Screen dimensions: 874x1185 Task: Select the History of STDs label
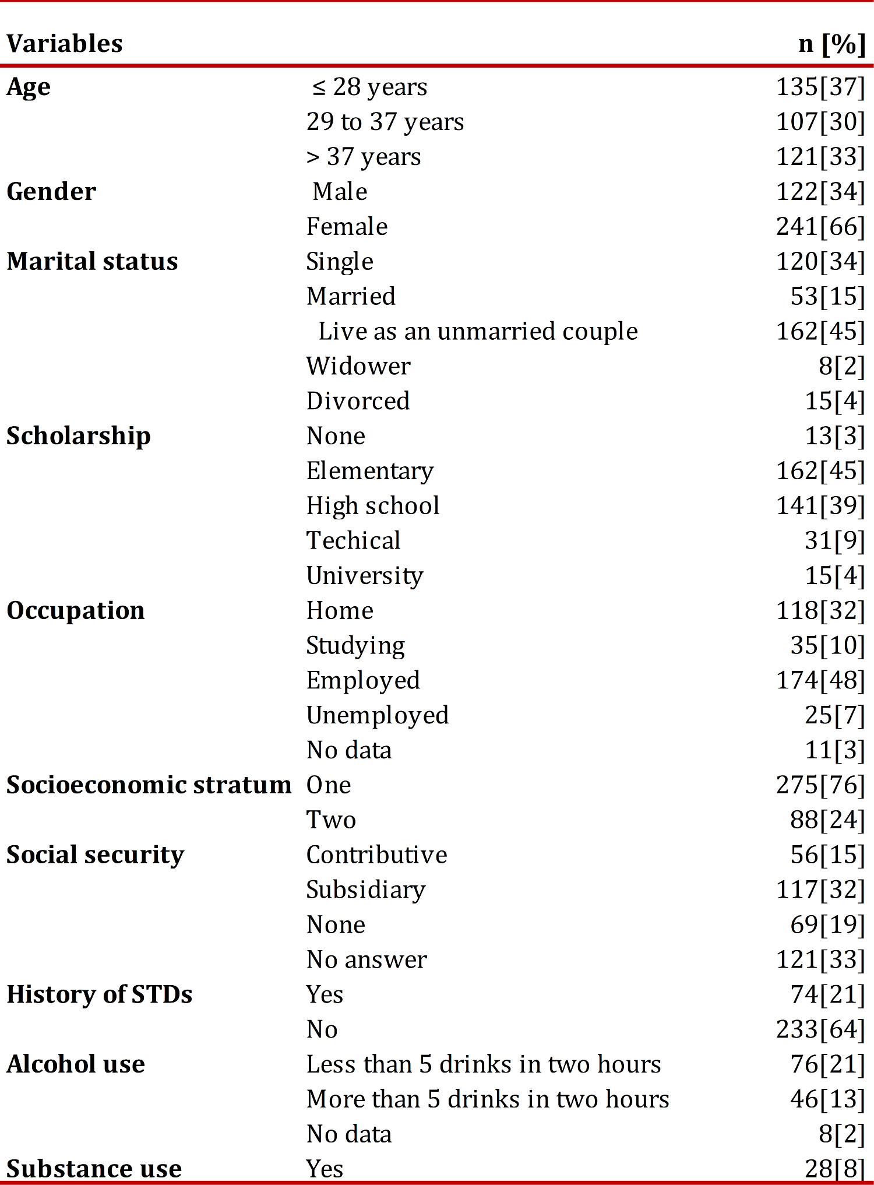[x=100, y=995]
